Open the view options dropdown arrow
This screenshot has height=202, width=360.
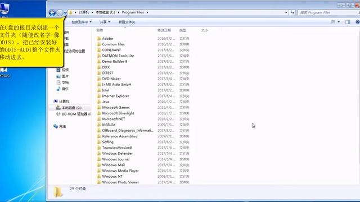pyautogui.click(x=339, y=22)
